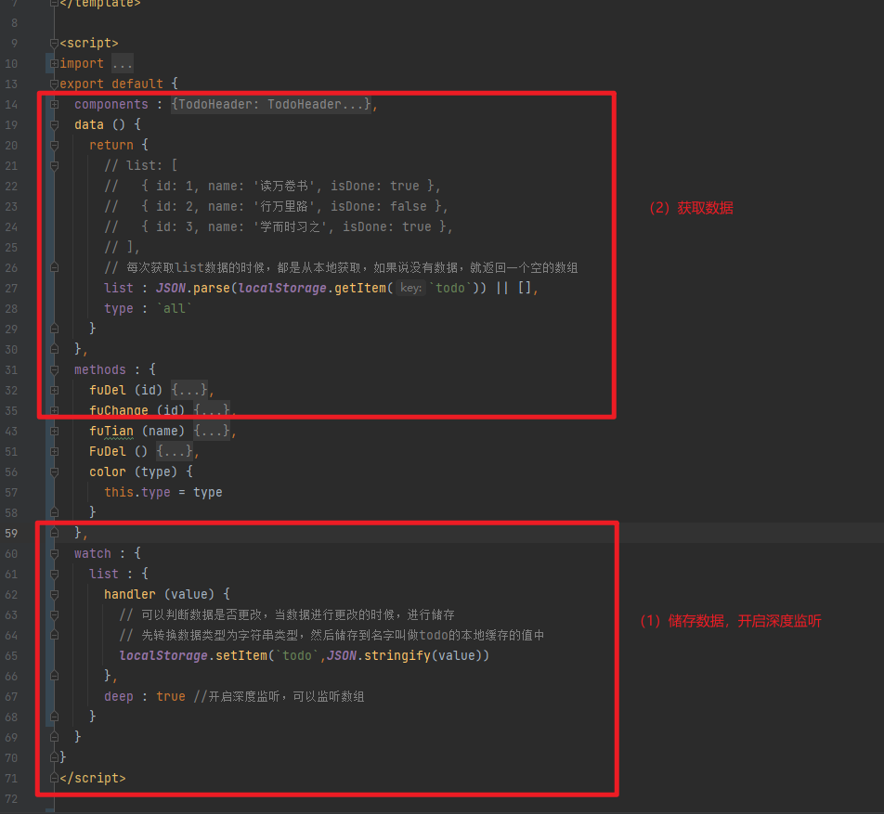884x814 pixels.
Task: Click the true value after deep
Action: click(171, 697)
